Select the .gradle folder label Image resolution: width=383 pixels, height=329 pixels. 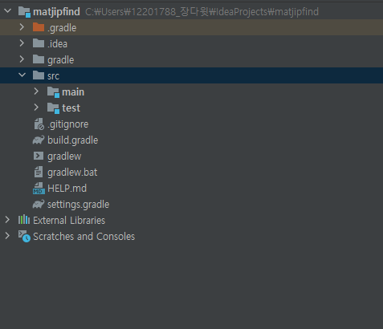click(62, 28)
